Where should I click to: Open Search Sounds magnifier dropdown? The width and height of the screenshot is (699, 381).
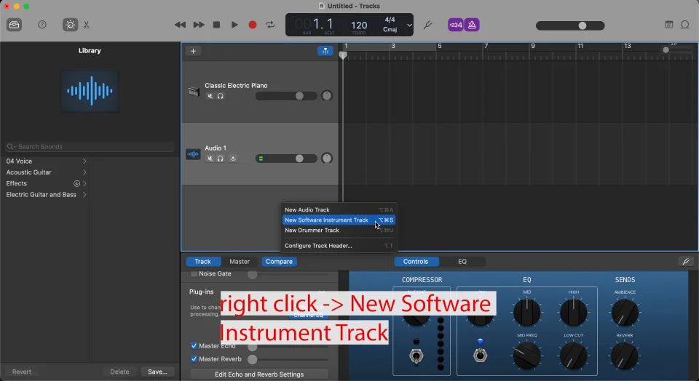tap(11, 146)
